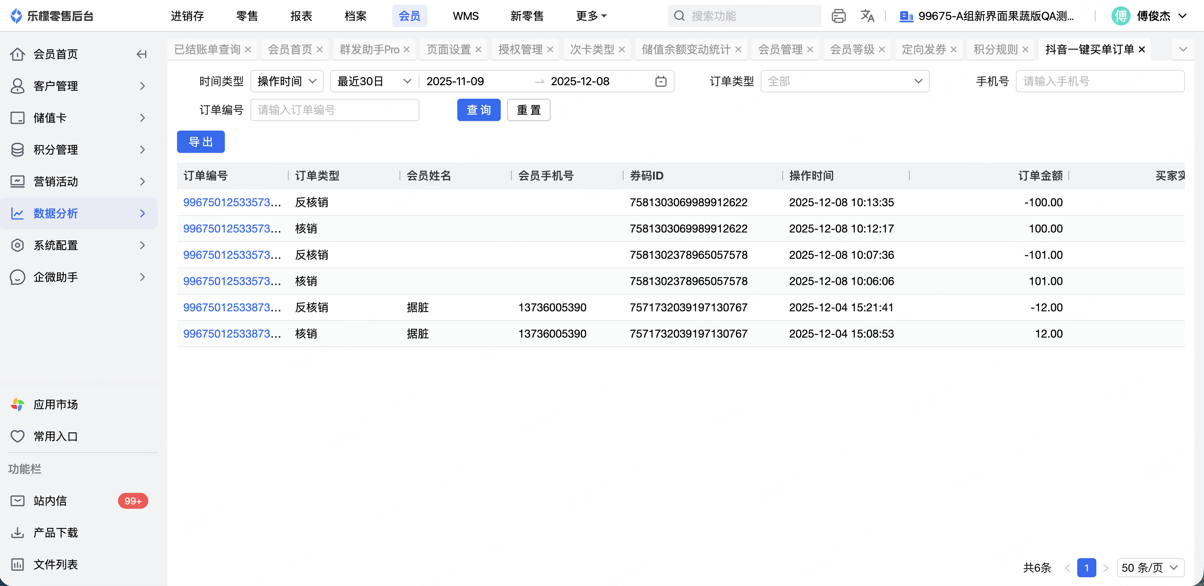Close the 积分规则 tab
1204x586 pixels.
1025,49
